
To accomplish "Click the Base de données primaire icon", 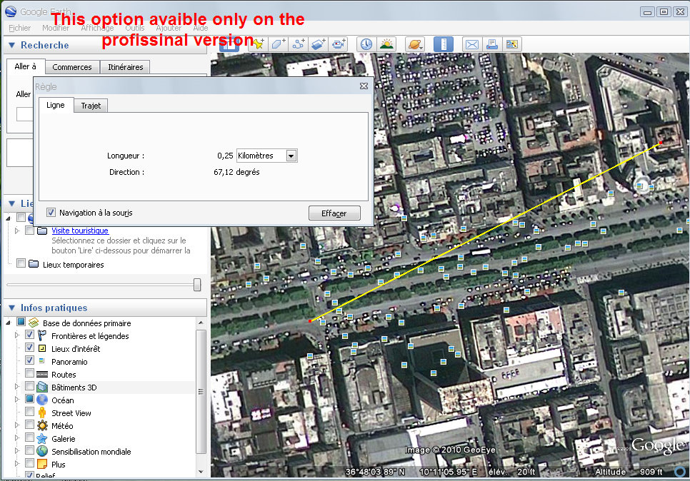I will (34, 323).
